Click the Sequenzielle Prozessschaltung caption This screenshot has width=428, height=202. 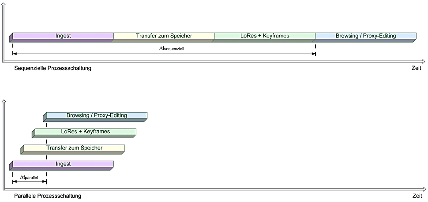[x=53, y=68]
